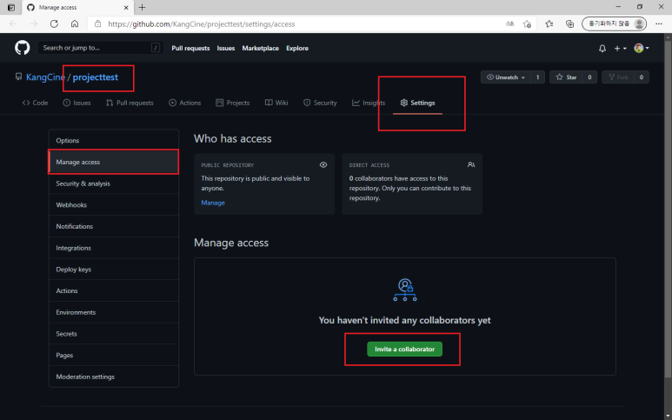The width and height of the screenshot is (672, 420).
Task: Click the direct access people icon
Action: (471, 164)
